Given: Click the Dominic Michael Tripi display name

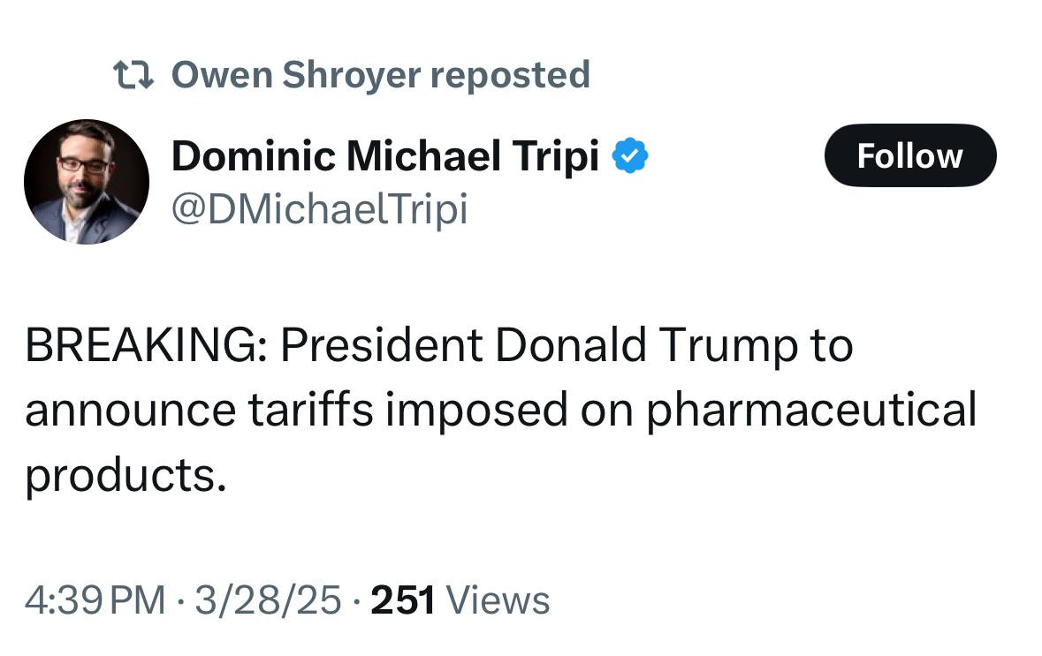Looking at the screenshot, I should (x=385, y=156).
